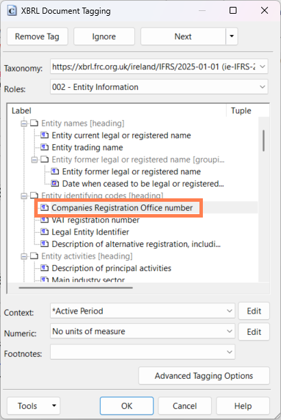Click the horizontal scrollbar under the label tree
The height and width of the screenshot is (420, 281).
[76, 288]
